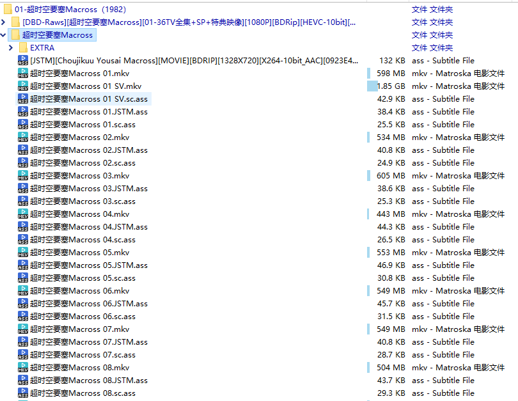Click the 超时空要塞Macross folder icon
518x401 pixels.
(15, 35)
